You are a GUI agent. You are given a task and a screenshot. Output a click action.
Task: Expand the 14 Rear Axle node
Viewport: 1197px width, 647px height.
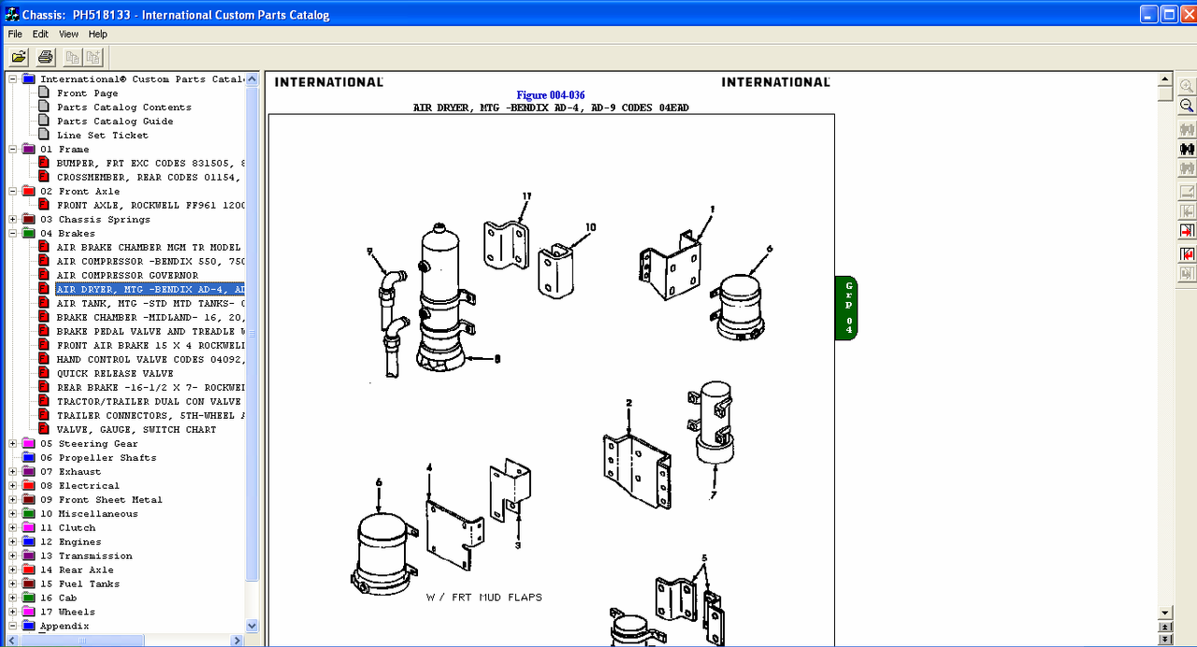coord(13,570)
